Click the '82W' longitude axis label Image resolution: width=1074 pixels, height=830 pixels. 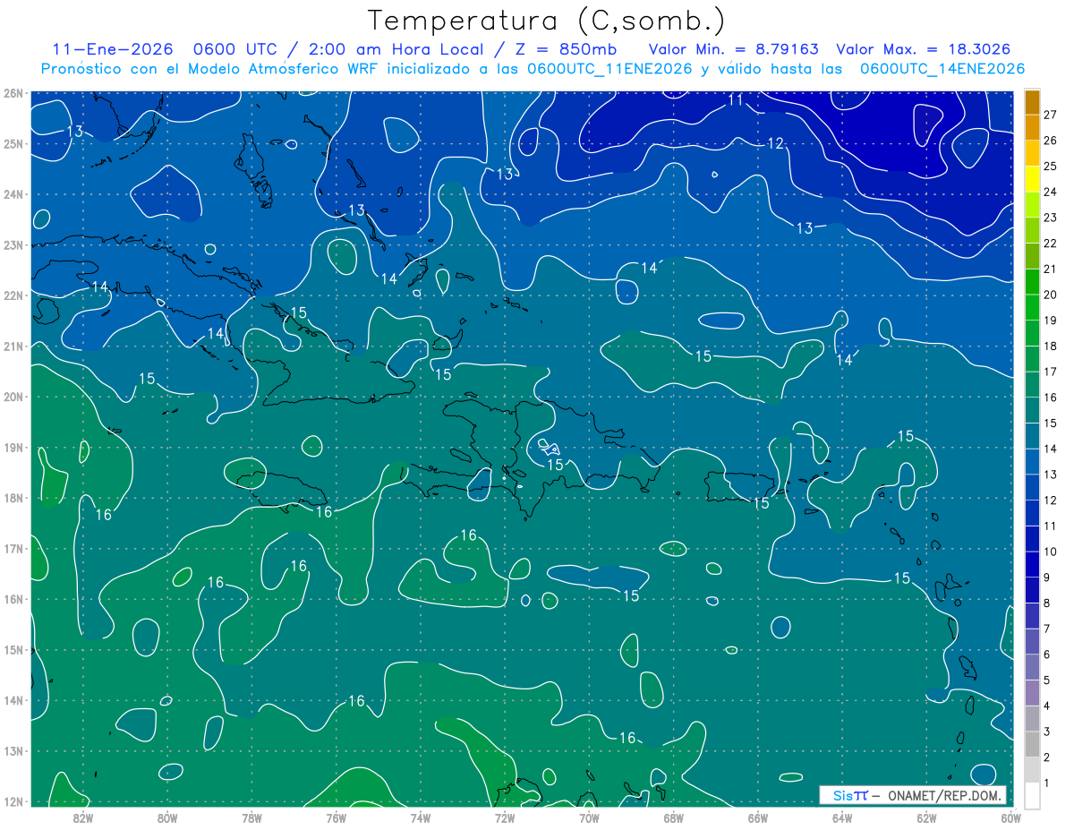pos(83,817)
